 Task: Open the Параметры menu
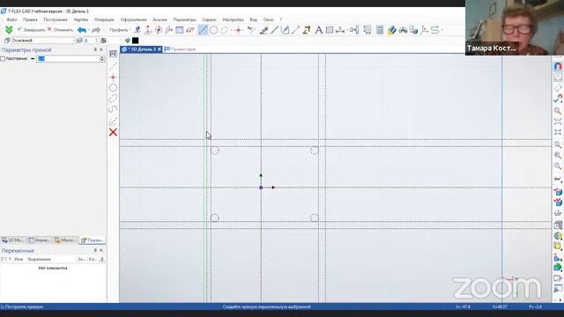[184, 19]
